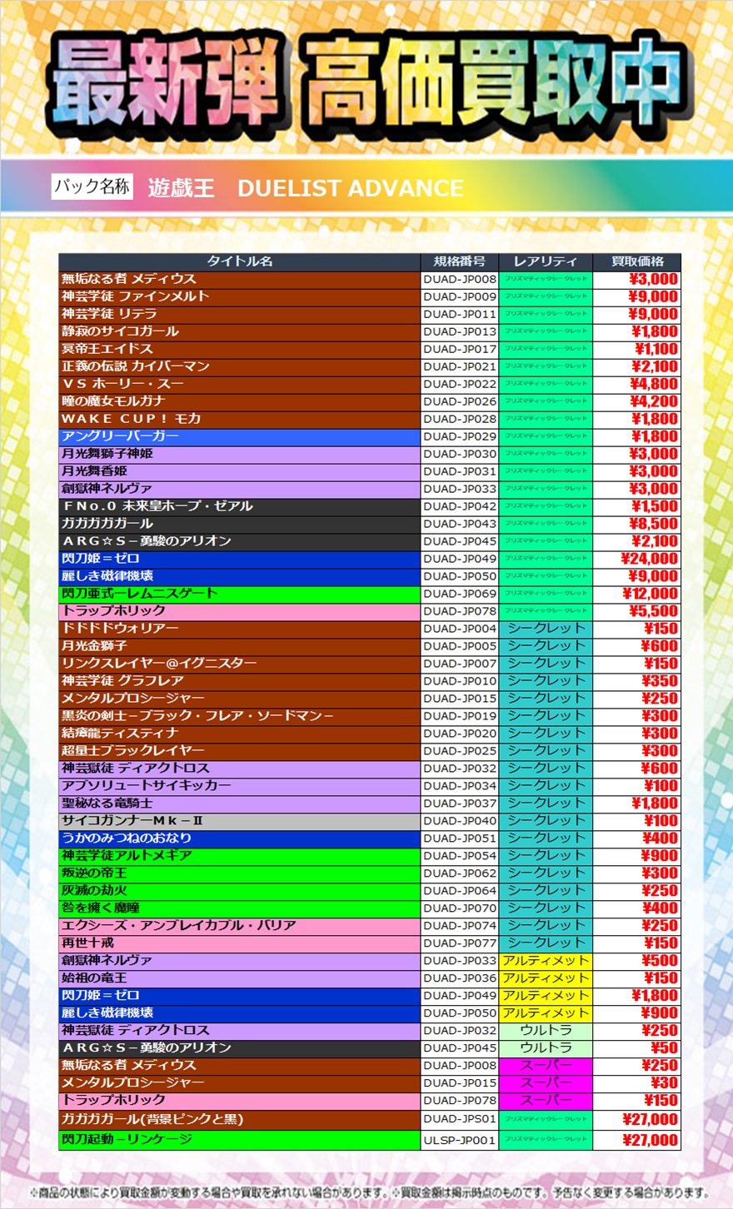Click the 聖秘なる竜騎士 entry

coord(107,804)
